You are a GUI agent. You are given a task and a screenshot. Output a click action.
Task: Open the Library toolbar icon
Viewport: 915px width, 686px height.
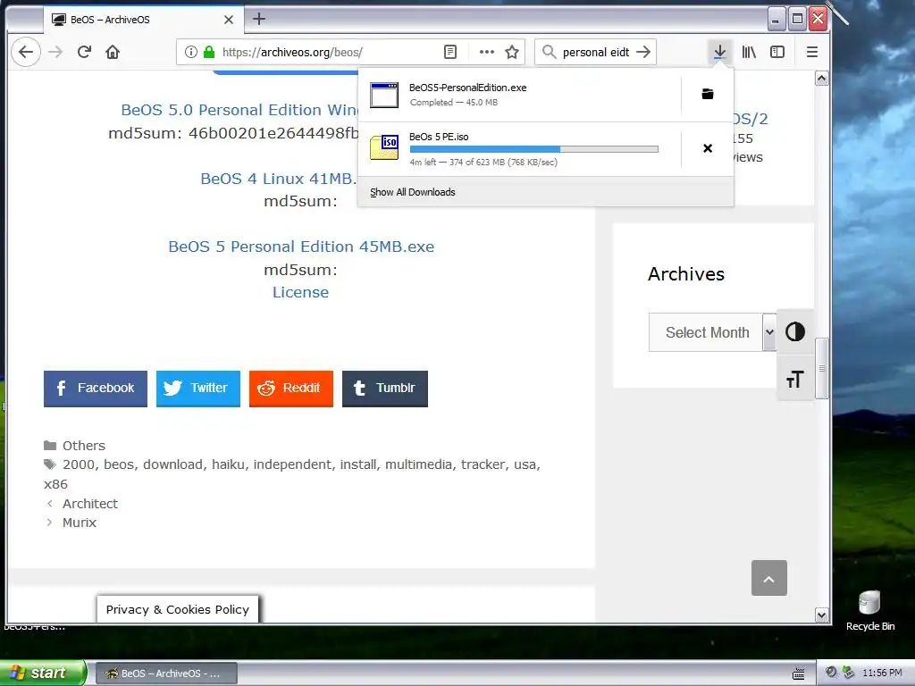coord(749,52)
